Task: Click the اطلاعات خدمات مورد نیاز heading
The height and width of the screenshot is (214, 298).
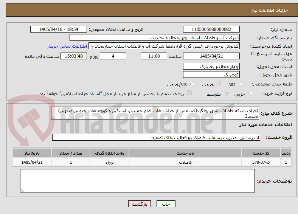Action: click(265, 125)
